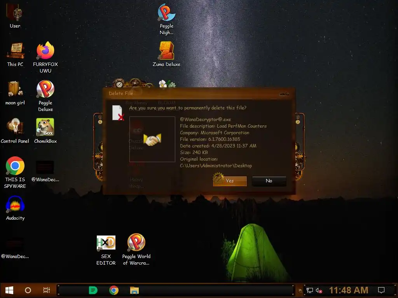Image resolution: width=398 pixels, height=298 pixels.
Task: Click the Delete File dialog title
Action: pyautogui.click(x=121, y=93)
